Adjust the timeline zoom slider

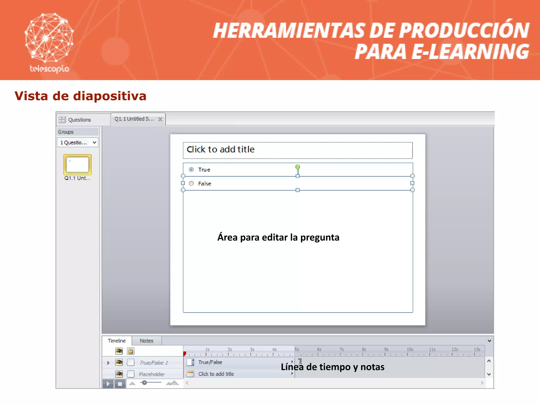(x=144, y=383)
